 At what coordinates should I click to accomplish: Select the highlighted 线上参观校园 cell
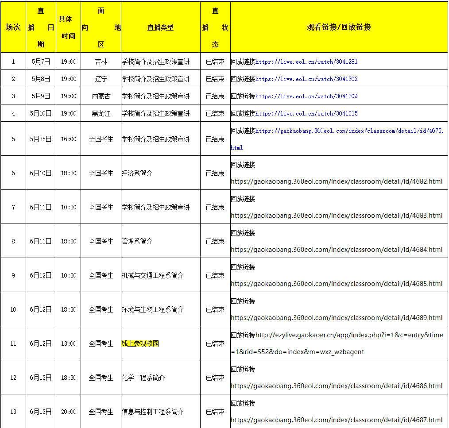coord(140,343)
